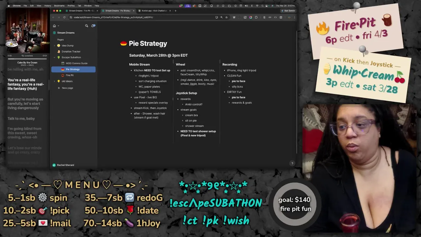Click the menu bar date and time

[285, 6]
